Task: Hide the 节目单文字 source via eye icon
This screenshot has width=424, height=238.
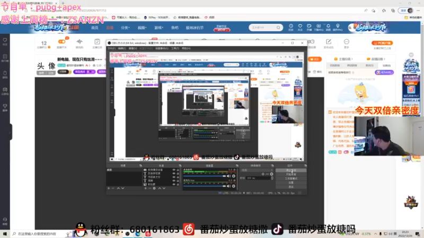Action: click(174, 177)
